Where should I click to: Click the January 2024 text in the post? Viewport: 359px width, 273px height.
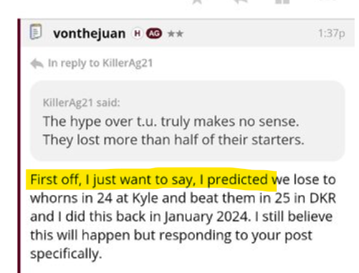pos(207,217)
